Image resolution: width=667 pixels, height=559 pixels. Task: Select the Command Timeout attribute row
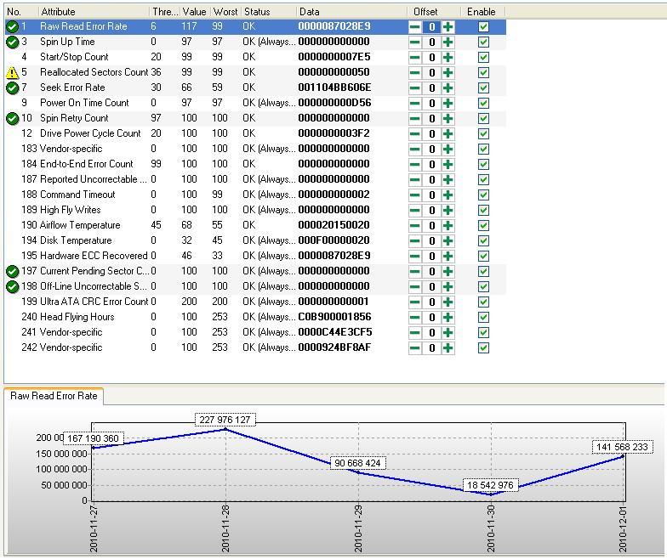(255, 195)
